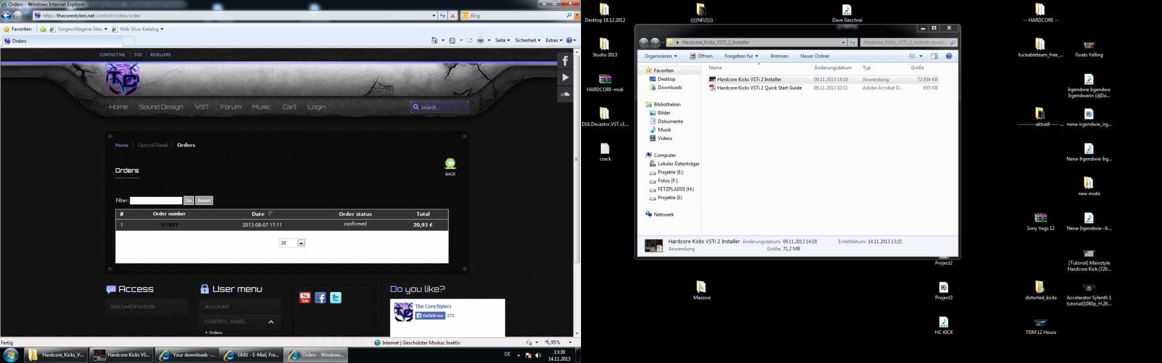Click the Brennen button in Explorer toolbar

(779, 56)
